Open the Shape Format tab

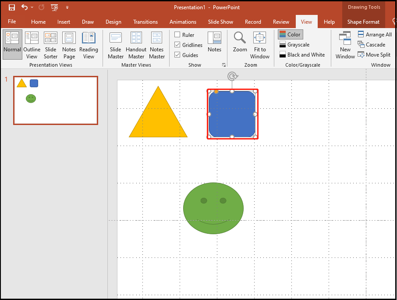coord(363,22)
